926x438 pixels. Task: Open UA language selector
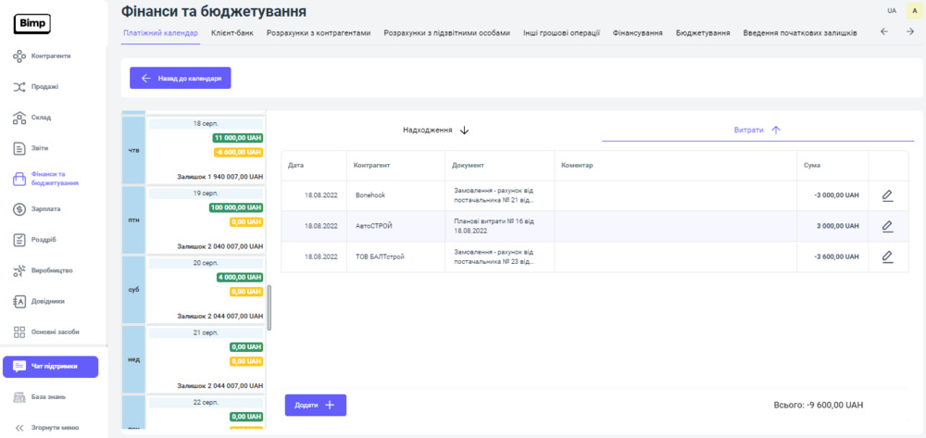[x=891, y=11]
